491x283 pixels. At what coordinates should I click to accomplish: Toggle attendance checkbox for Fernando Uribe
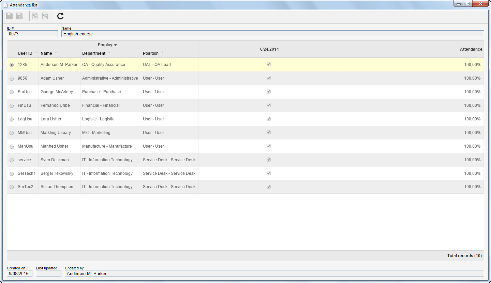point(269,105)
